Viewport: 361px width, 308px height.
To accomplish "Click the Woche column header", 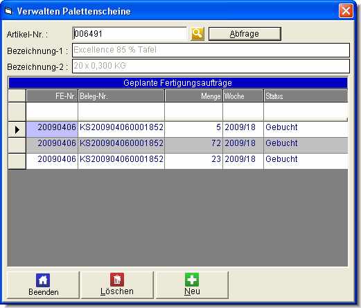I will click(x=243, y=96).
